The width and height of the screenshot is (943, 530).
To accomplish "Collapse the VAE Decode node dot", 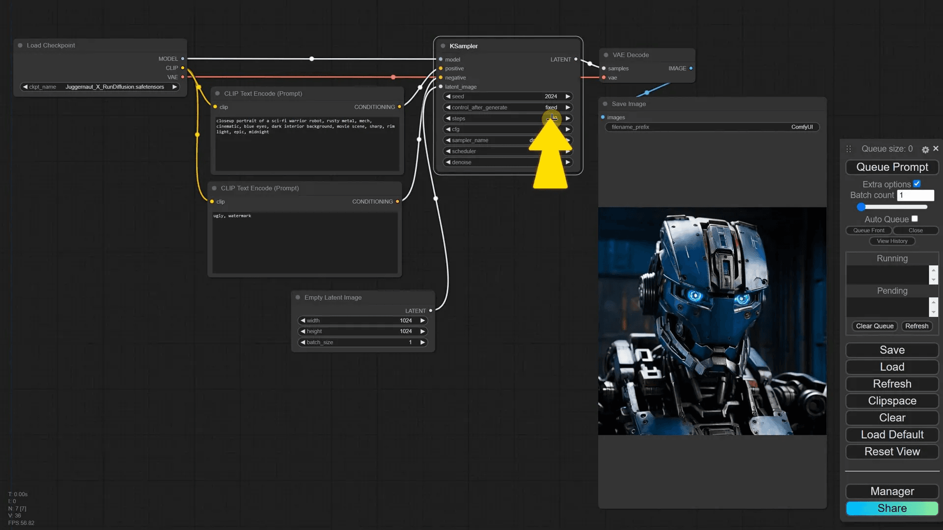I will [x=606, y=55].
